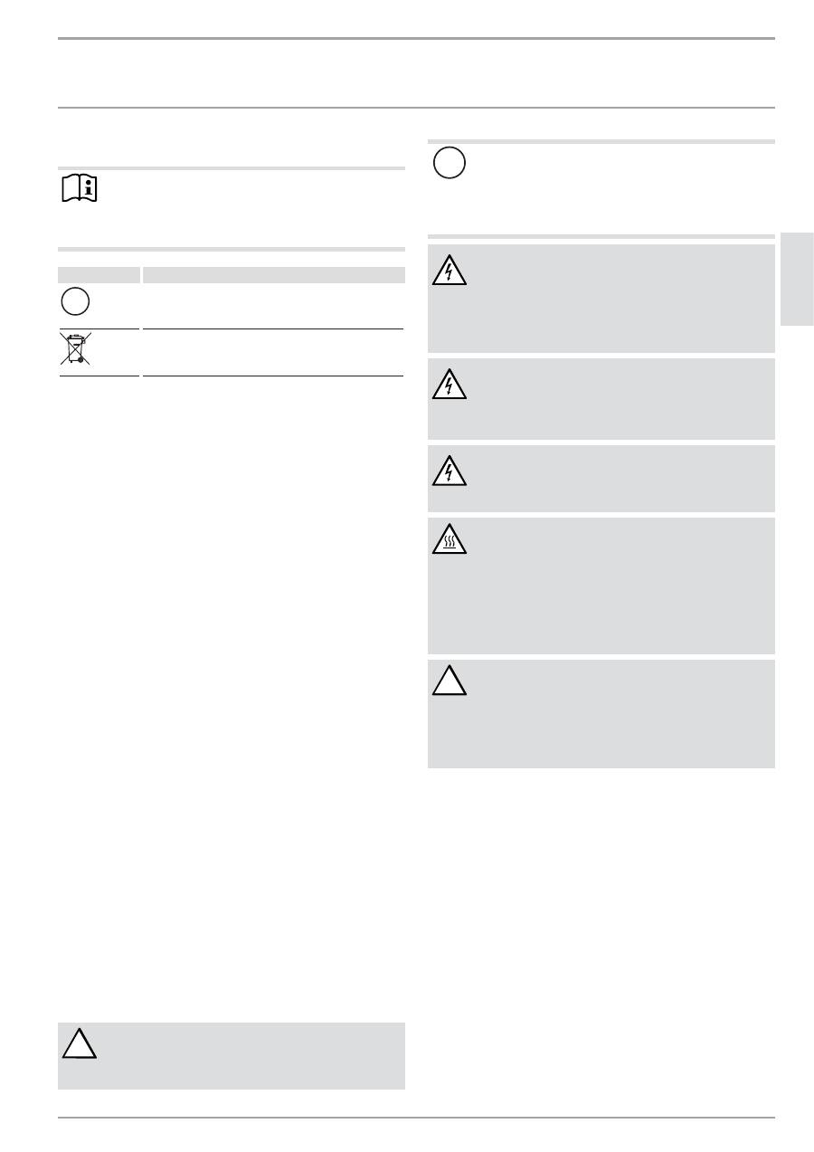Click the topmost electrical hazard lightning triangle
The image size is (814, 1152).
(450, 270)
